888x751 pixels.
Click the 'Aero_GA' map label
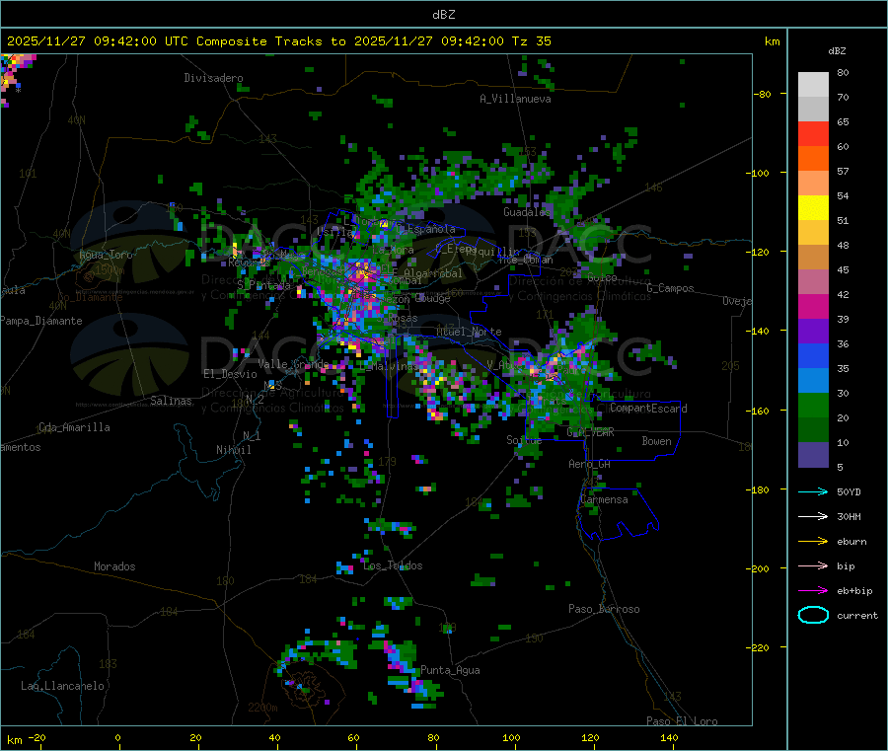[590, 464]
